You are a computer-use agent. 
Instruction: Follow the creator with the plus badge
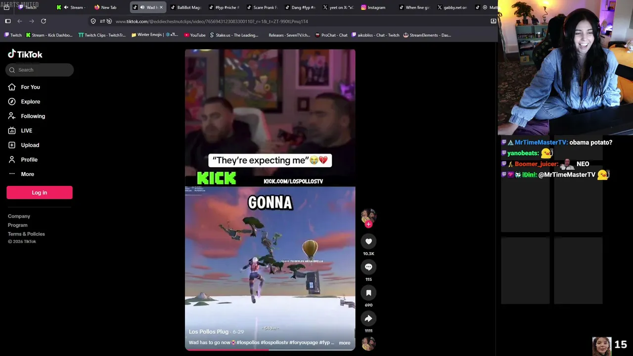click(368, 224)
